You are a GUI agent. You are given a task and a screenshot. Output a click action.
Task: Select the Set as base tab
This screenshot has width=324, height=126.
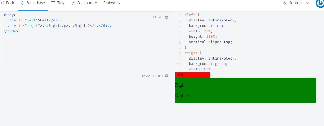click(33, 3)
